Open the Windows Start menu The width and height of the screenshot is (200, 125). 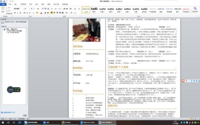coord(2,122)
